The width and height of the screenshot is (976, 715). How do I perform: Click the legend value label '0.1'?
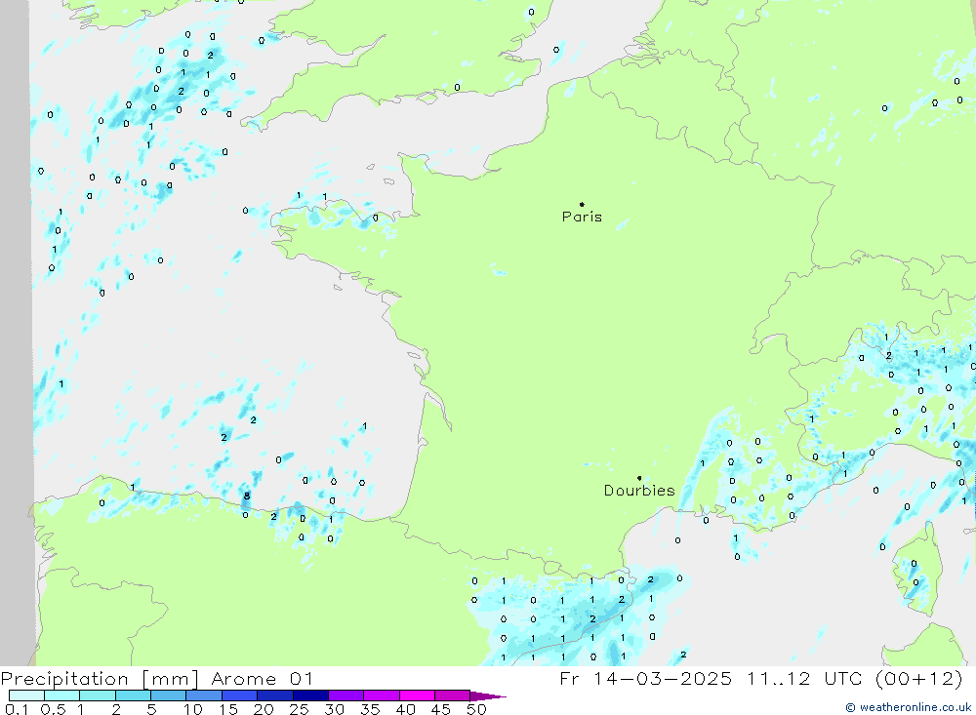[17, 709]
